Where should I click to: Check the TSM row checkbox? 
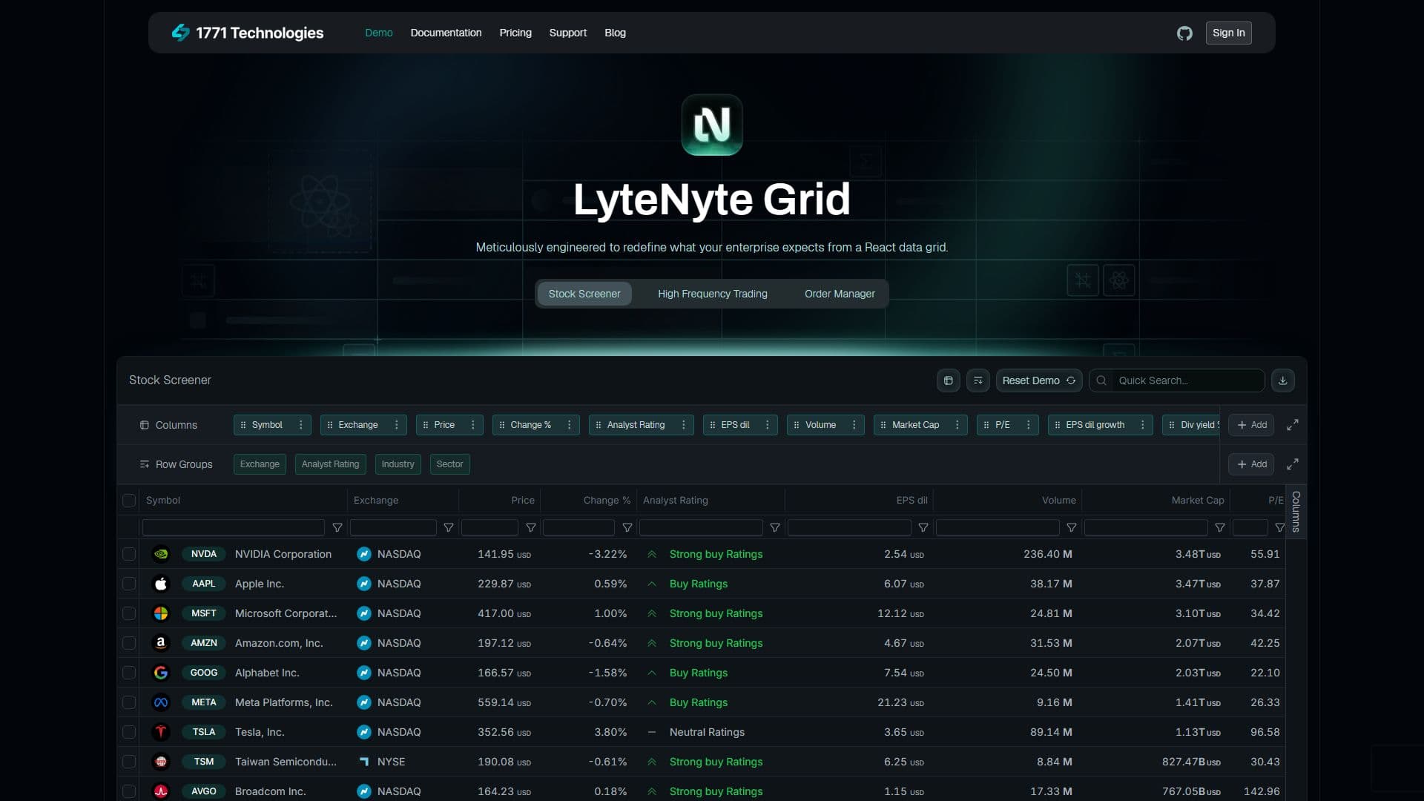[x=129, y=762]
